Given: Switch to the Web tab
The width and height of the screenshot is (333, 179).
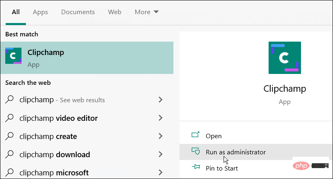Looking at the screenshot, I should [115, 12].
